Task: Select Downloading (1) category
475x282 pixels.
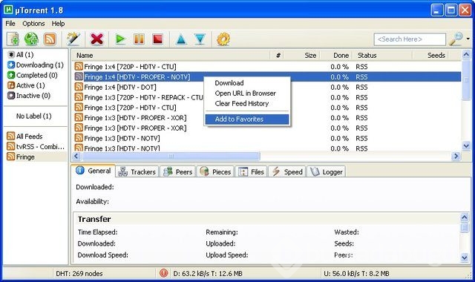Action: tap(36, 65)
